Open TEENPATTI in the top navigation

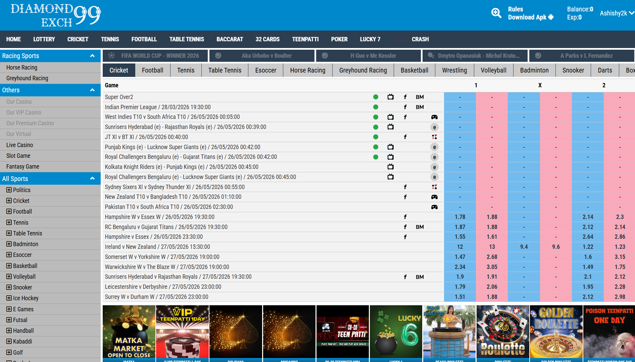click(x=305, y=39)
